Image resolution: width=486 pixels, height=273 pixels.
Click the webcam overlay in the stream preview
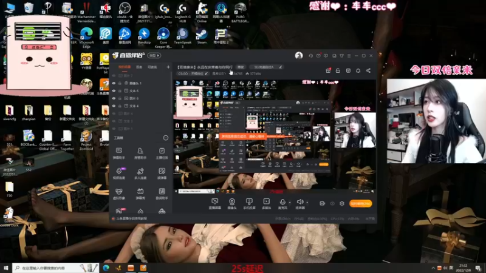pos(355,130)
